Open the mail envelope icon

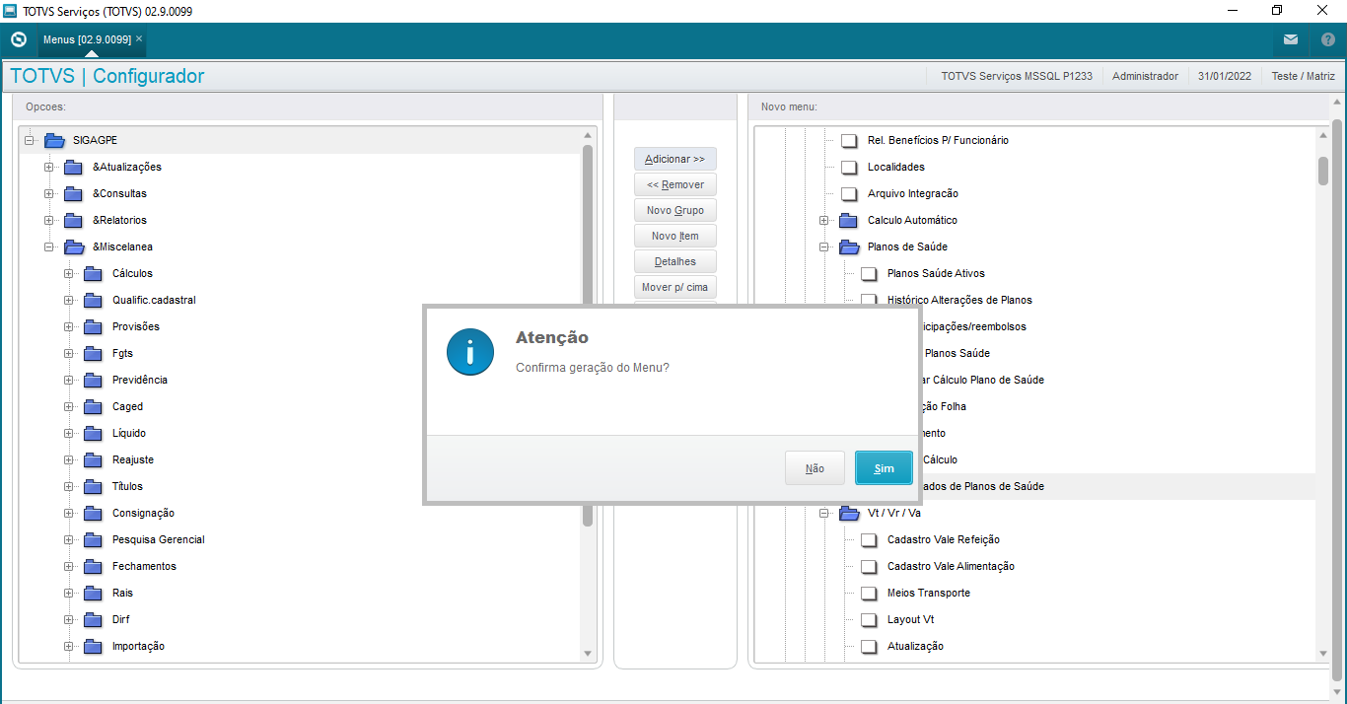point(1291,39)
